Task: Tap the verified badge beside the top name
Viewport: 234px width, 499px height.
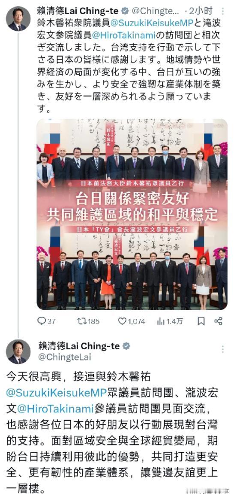Action: (x=125, y=12)
